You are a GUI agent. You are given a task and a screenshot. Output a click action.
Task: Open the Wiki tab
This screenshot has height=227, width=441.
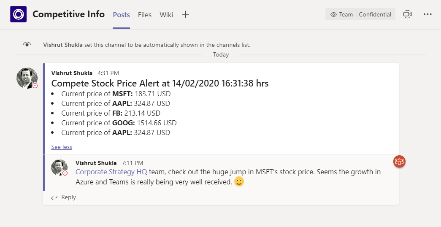point(166,15)
